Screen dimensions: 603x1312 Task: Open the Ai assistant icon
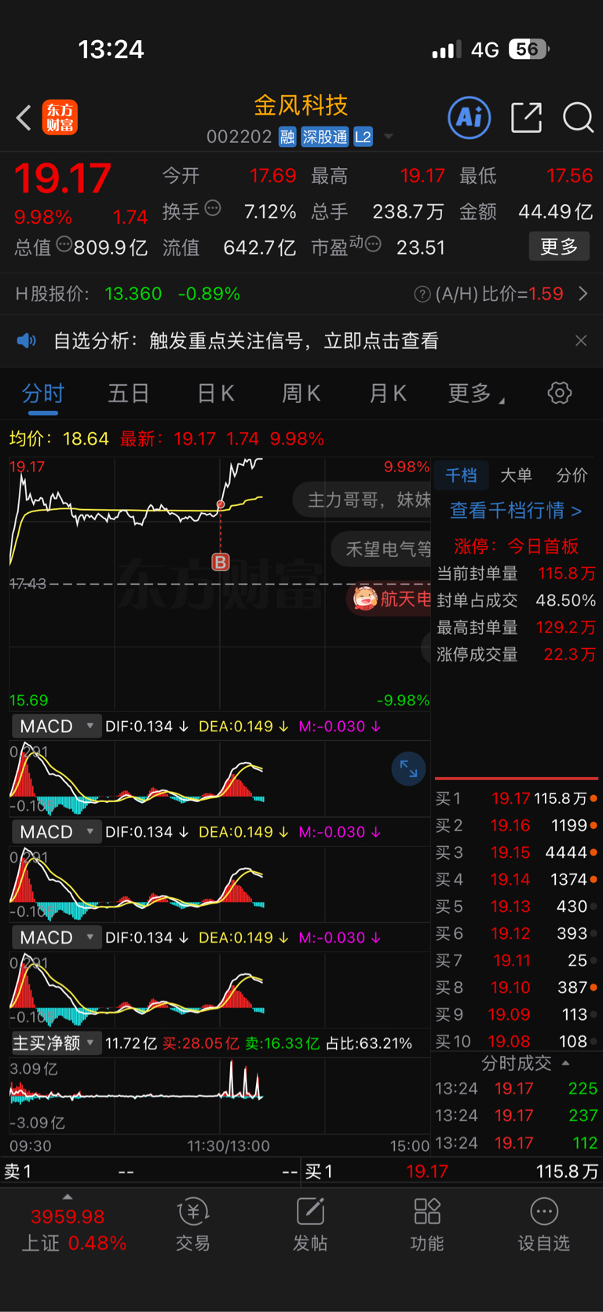click(470, 118)
